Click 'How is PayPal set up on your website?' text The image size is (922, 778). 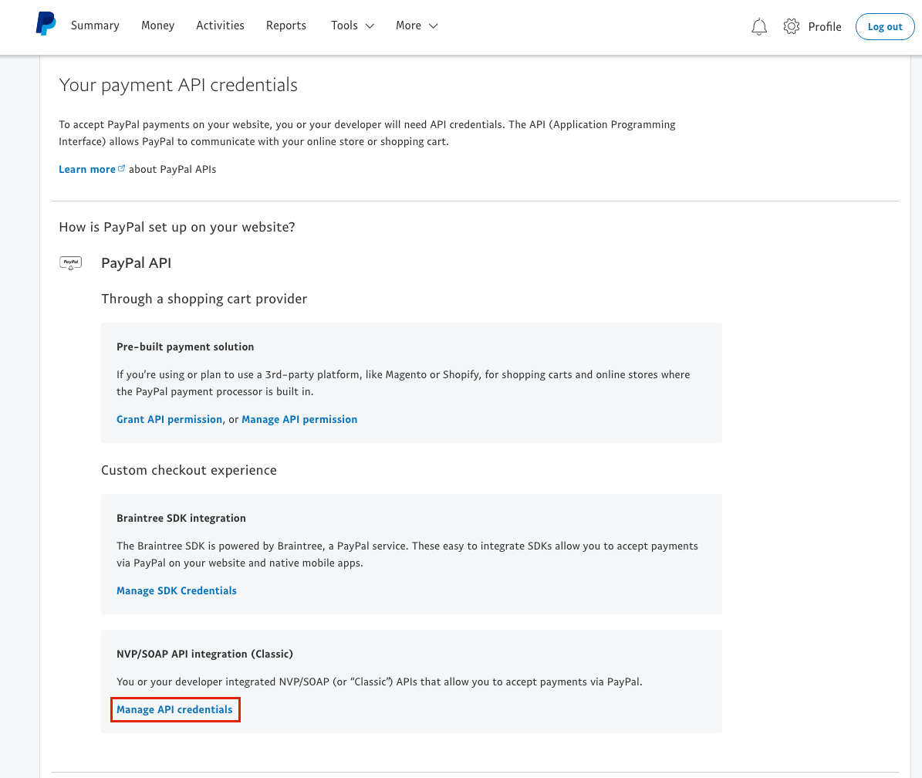coord(177,227)
